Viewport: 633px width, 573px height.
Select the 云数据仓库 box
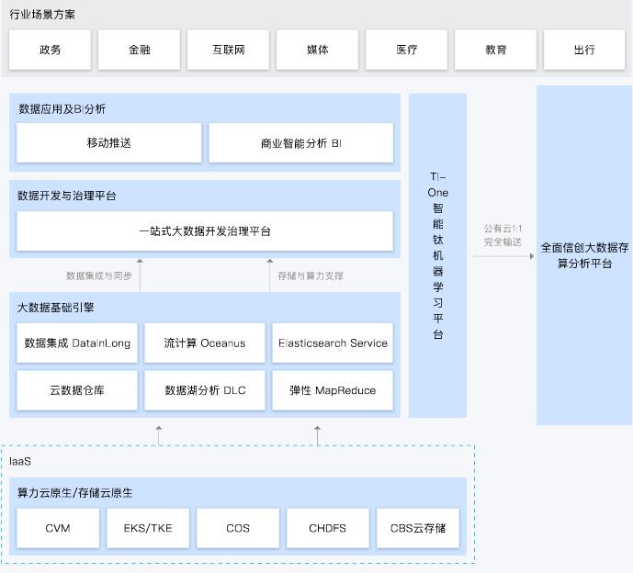pyautogui.click(x=77, y=390)
